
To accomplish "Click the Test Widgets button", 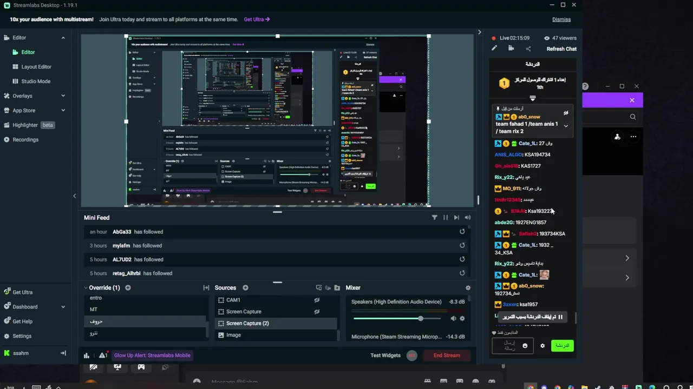I will pyautogui.click(x=385, y=356).
